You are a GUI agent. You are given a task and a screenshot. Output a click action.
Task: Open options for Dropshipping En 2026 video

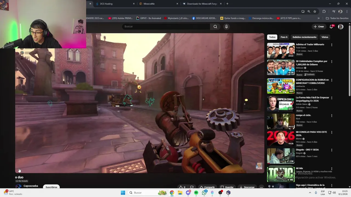click(332, 98)
